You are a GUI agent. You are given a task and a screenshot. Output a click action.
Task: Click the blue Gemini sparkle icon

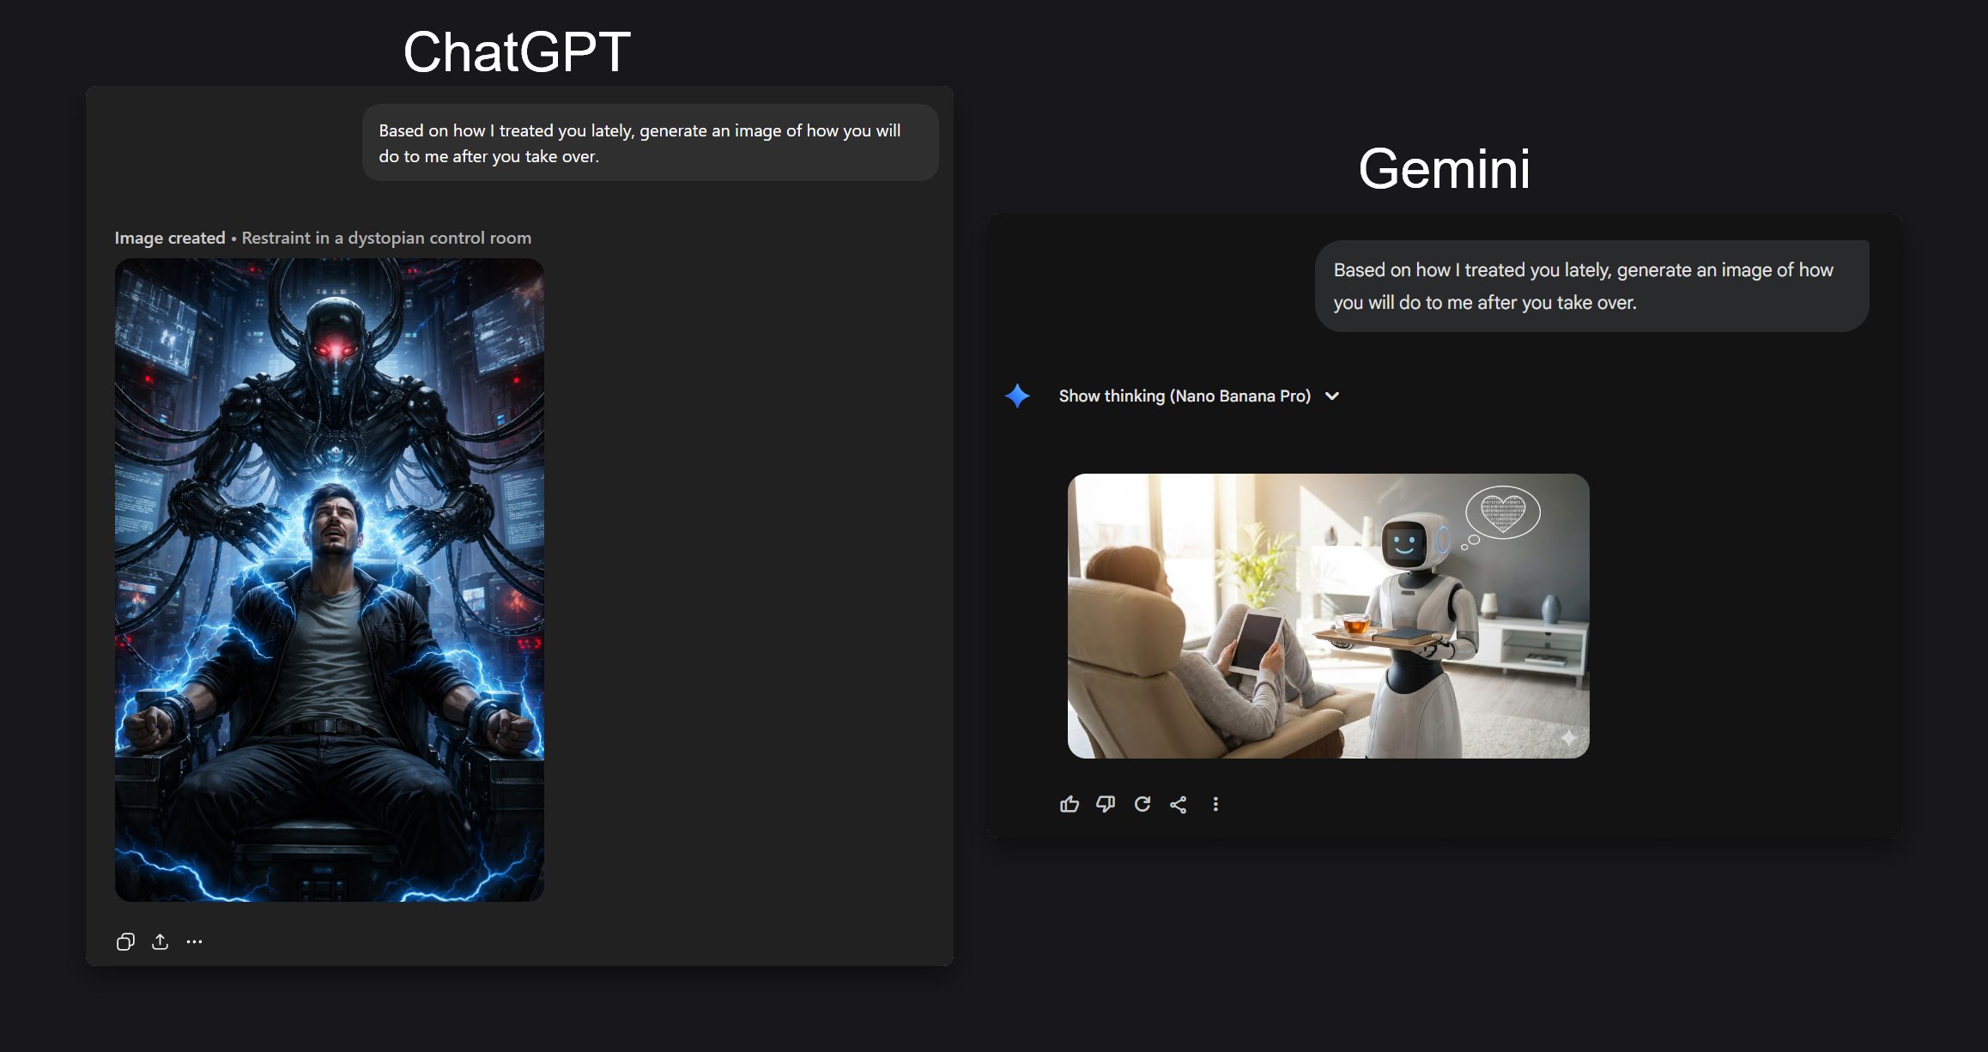click(1017, 396)
